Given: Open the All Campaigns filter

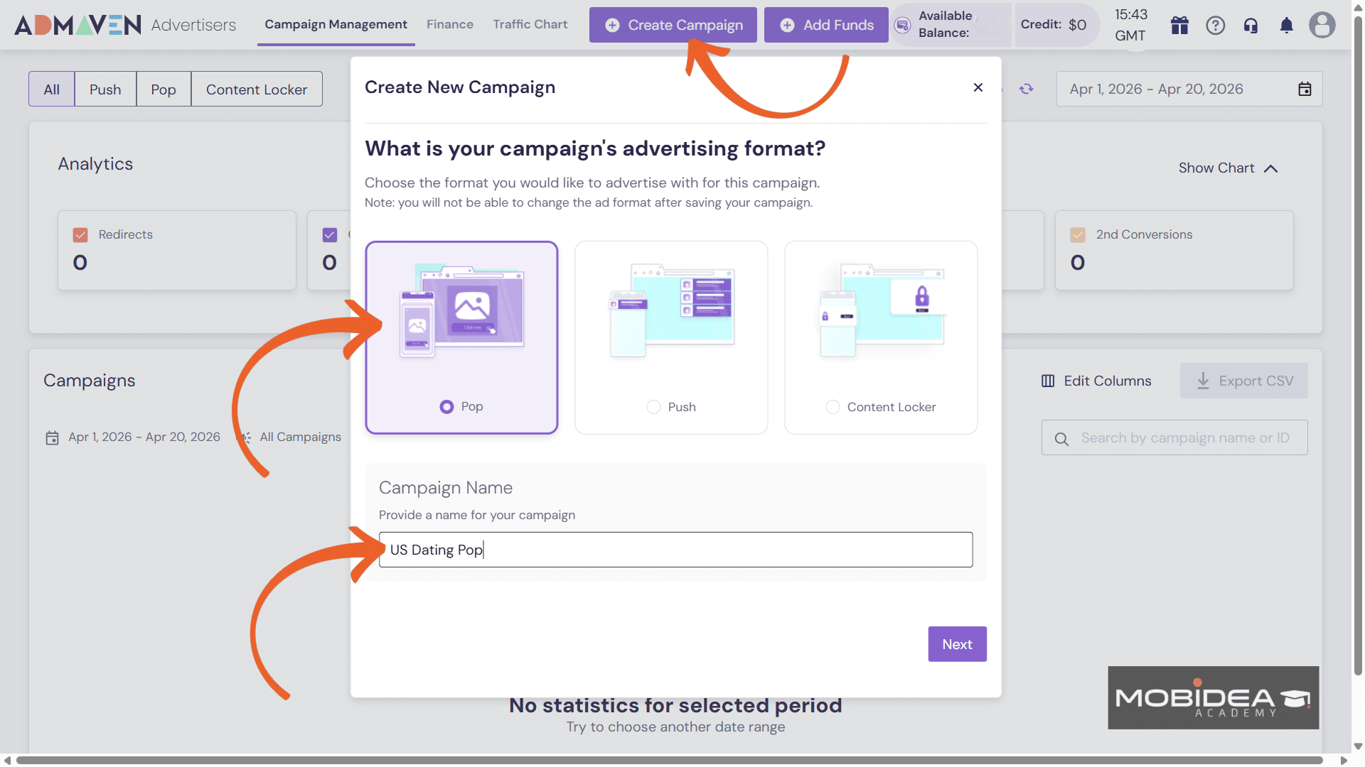Looking at the screenshot, I should (x=300, y=437).
